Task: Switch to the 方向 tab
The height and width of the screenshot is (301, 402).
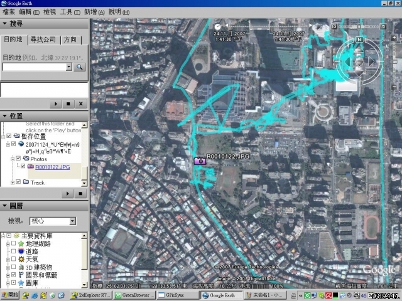Action: pyautogui.click(x=70, y=40)
